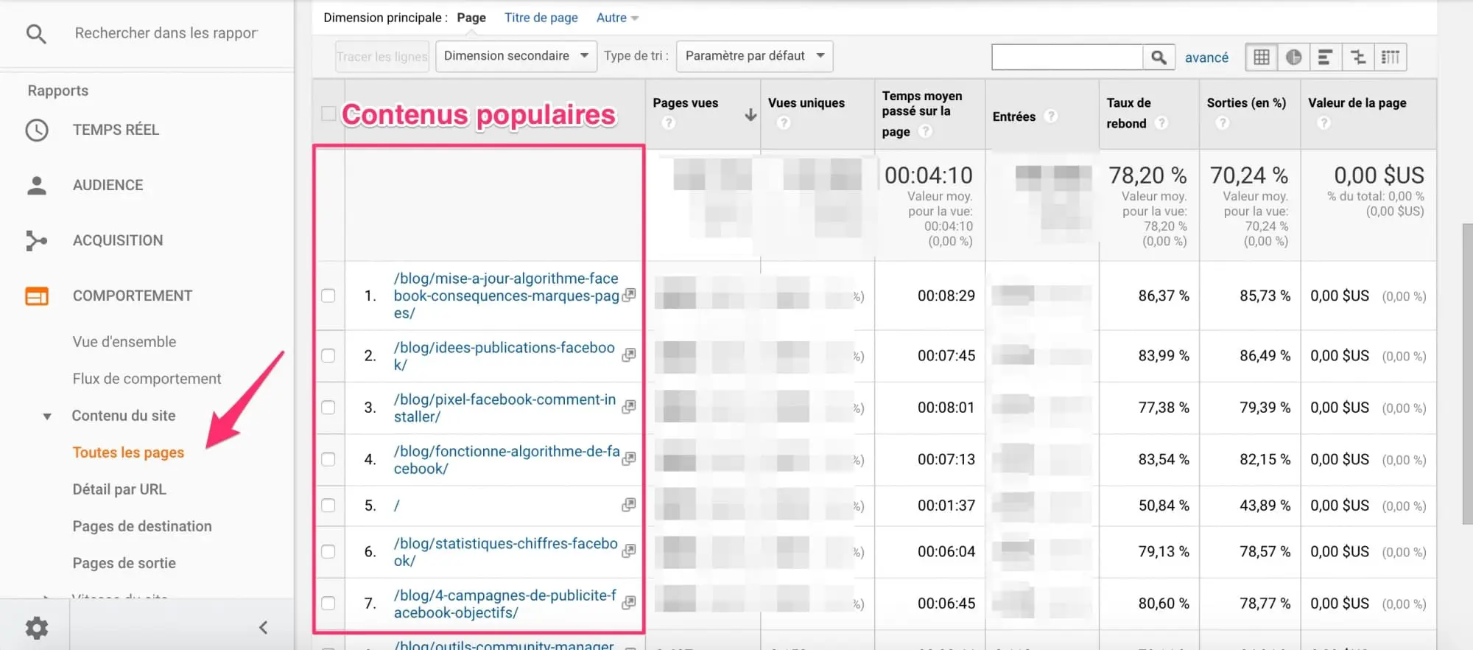The image size is (1473, 650).
Task: Open the Paramètre par défaut sort dropdown
Action: [x=754, y=56]
